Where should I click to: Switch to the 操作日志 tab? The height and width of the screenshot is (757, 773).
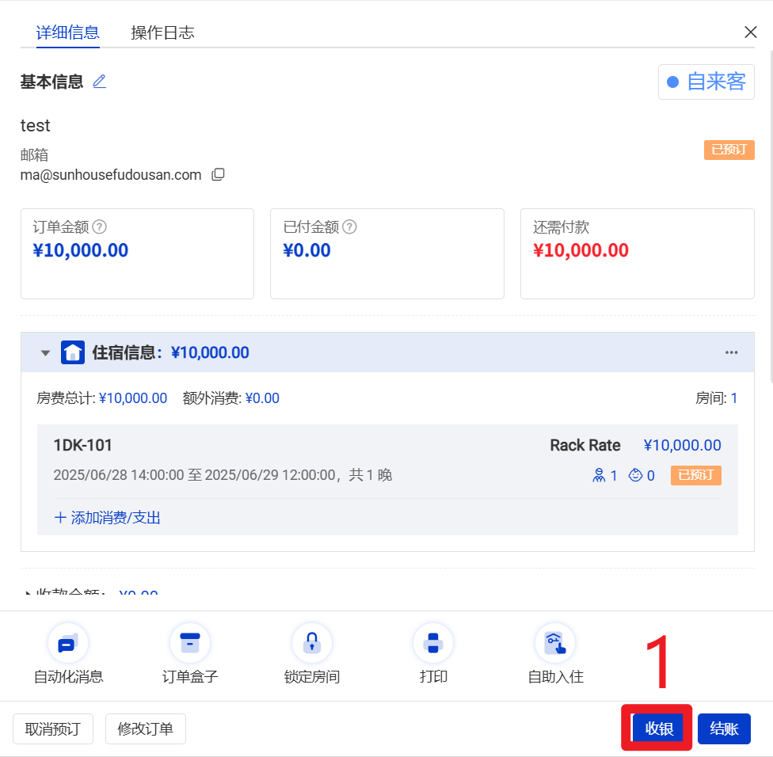point(162,32)
